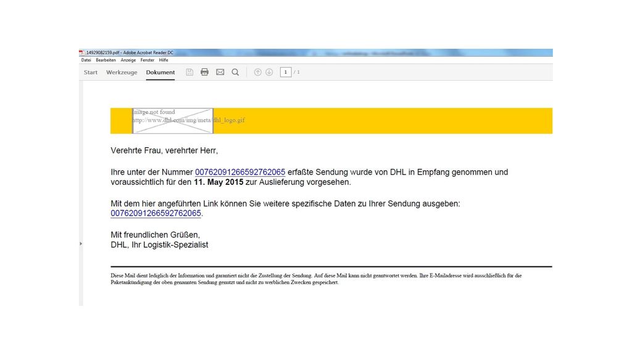632x355 pixels.
Task: Open the Datei menu
Action: coord(86,60)
